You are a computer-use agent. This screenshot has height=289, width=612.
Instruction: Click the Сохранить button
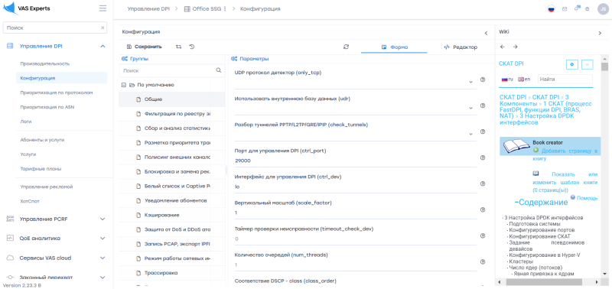pos(144,47)
